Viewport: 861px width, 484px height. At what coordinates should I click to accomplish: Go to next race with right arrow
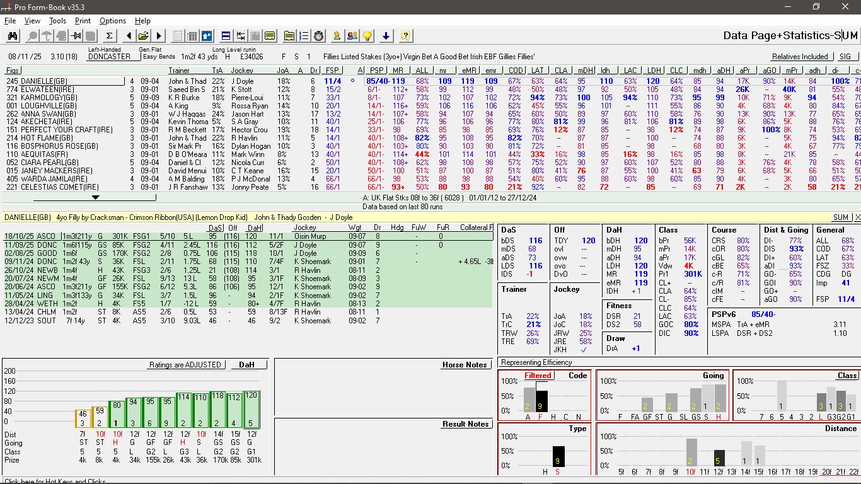(x=159, y=36)
